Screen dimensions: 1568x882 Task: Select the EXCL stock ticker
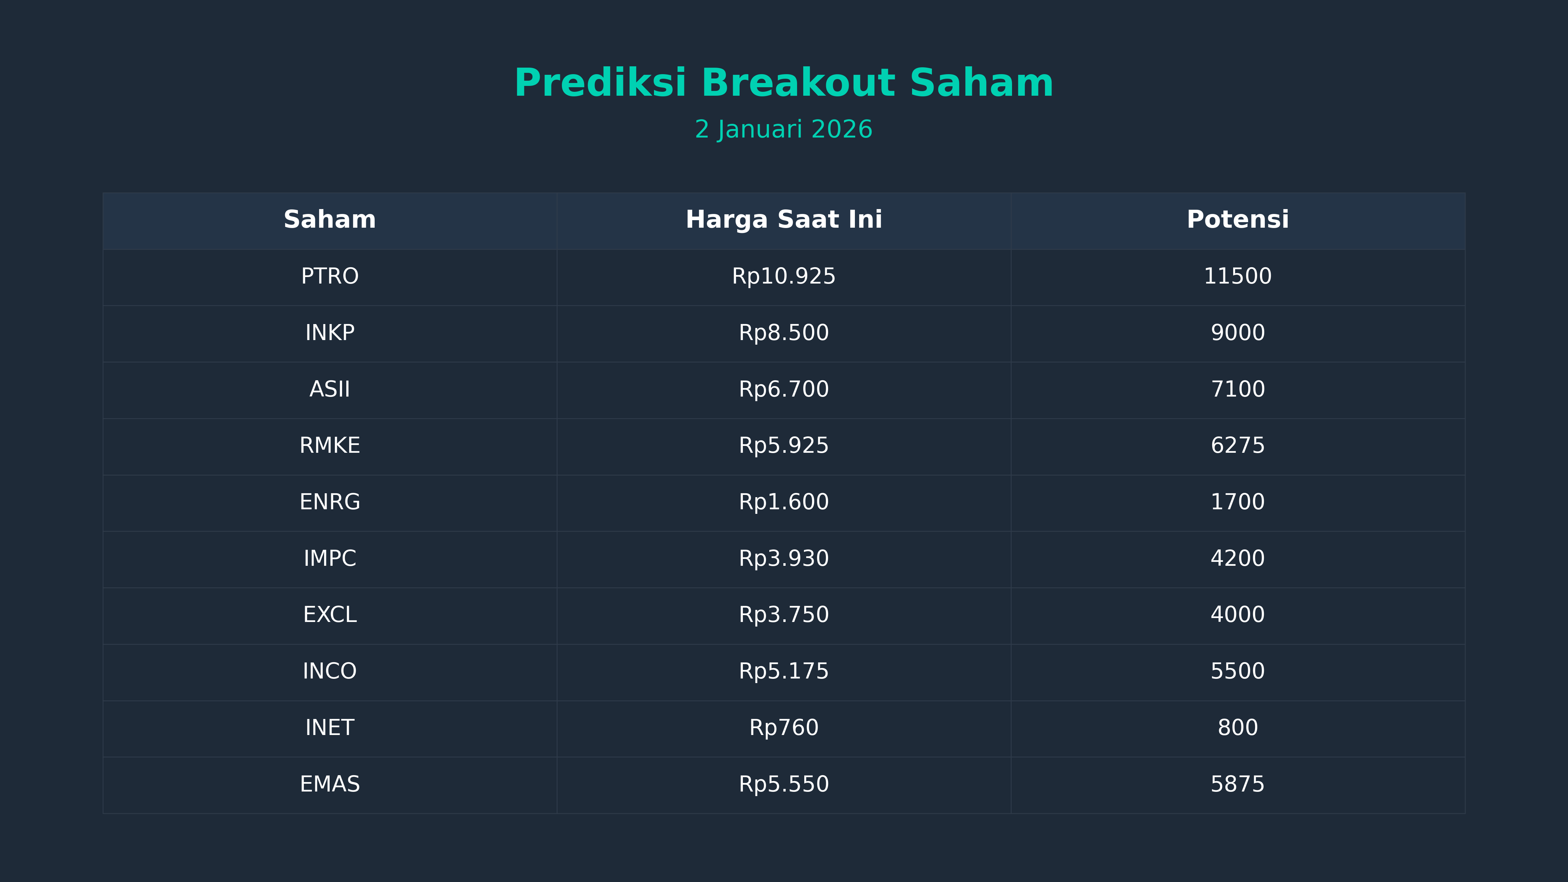tap(329, 615)
